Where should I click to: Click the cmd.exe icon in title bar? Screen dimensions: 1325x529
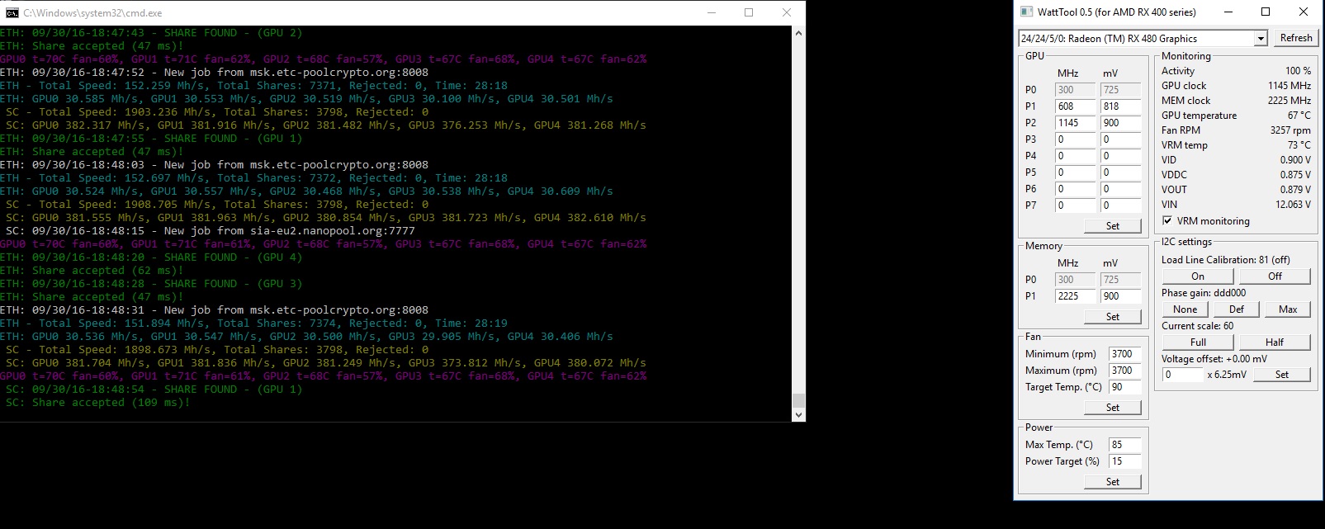pos(12,13)
